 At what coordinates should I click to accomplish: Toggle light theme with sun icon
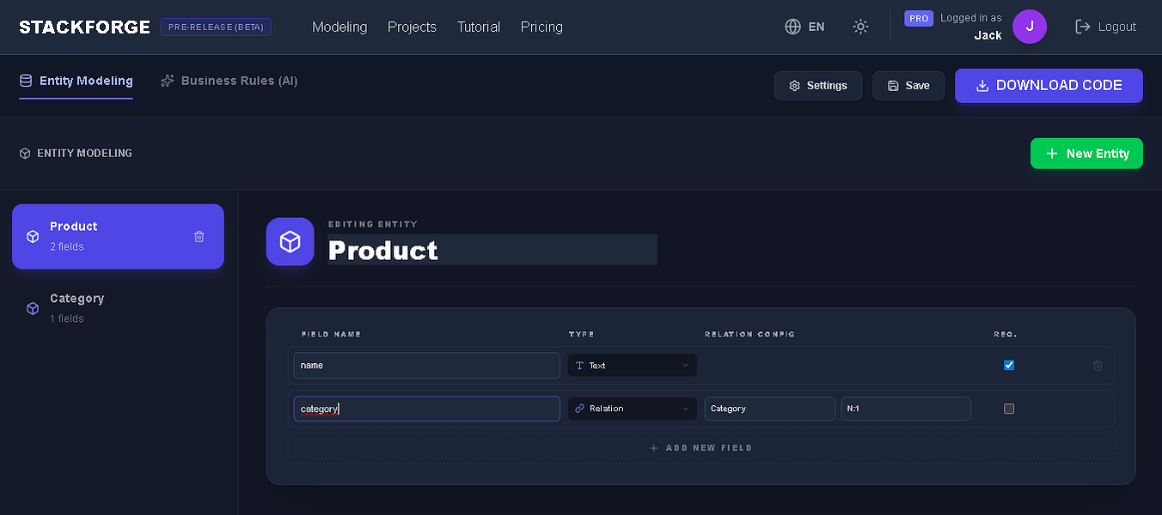click(x=860, y=27)
